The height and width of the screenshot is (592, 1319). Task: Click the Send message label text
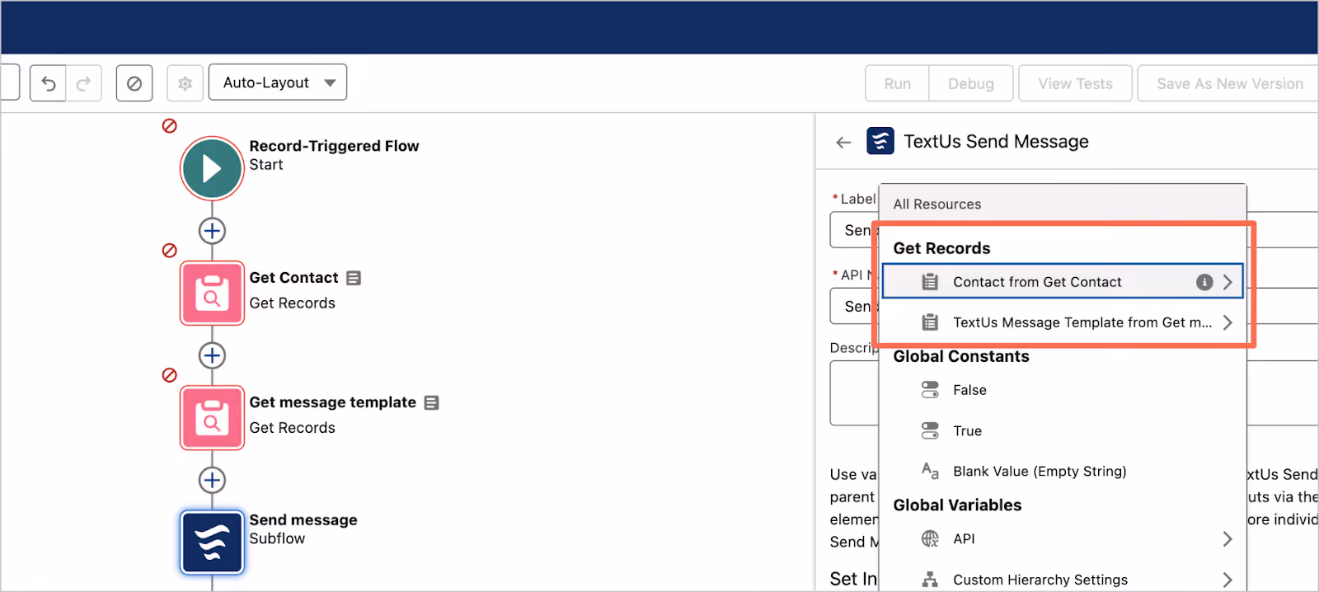(x=303, y=519)
